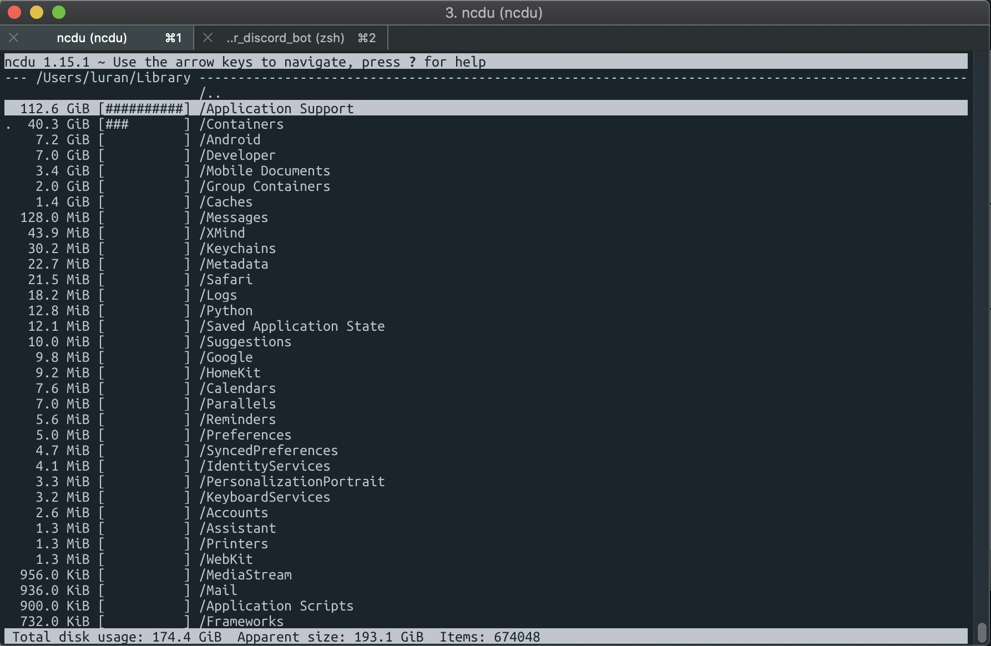The height and width of the screenshot is (646, 991).
Task: Switch to the ..r_discord_bot (zsh) tab
Action: (x=291, y=38)
